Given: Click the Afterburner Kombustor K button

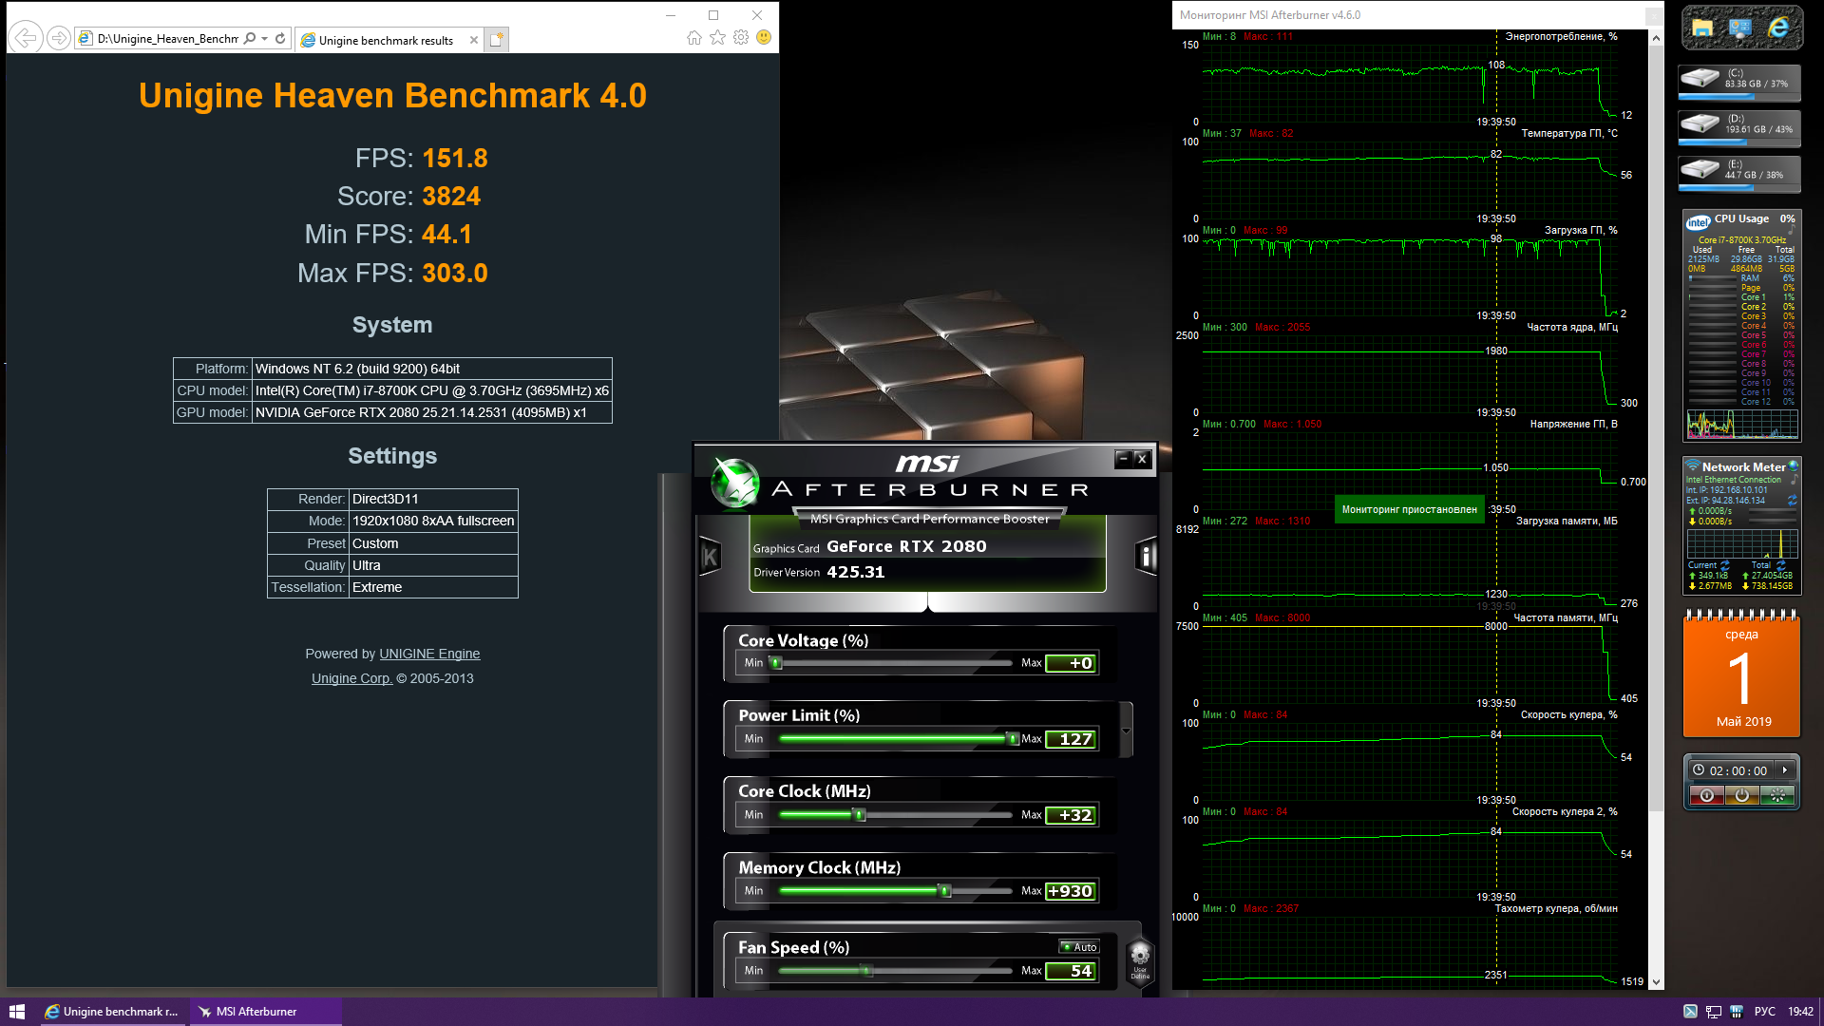Looking at the screenshot, I should pos(710,557).
